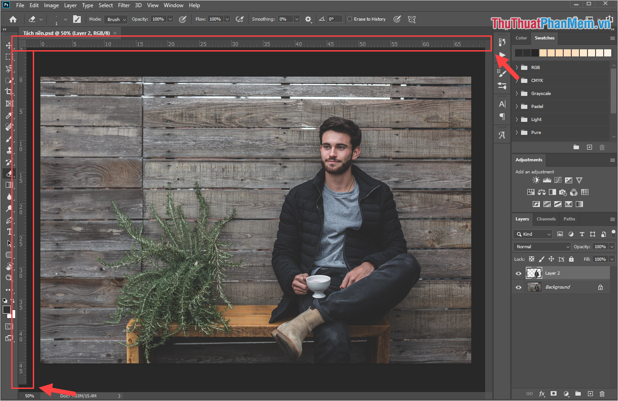
Task: Select the Crop tool
Action: click(x=9, y=92)
